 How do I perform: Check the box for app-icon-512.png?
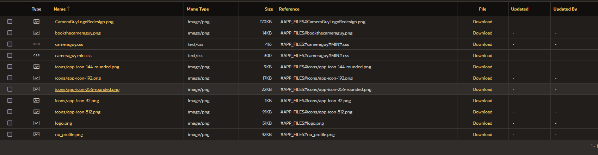tap(10, 112)
